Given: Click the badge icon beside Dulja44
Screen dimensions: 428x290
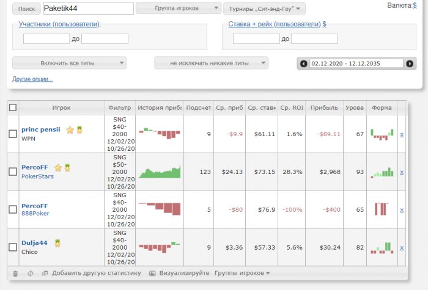Looking at the screenshot, I should click(57, 243).
